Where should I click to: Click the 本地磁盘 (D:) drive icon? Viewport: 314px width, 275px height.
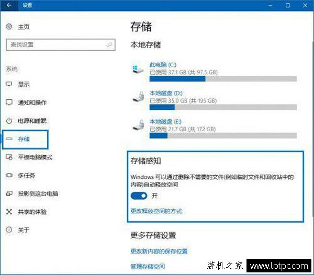pos(138,97)
